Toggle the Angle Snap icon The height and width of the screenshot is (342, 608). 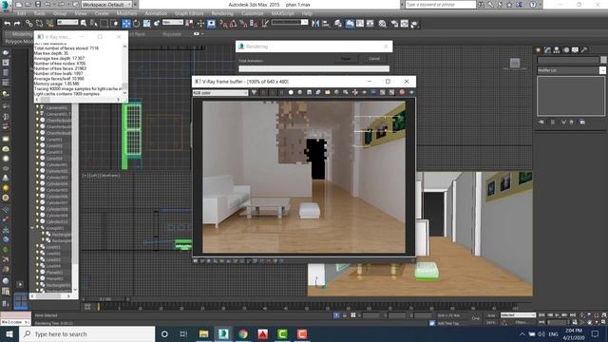click(233, 24)
